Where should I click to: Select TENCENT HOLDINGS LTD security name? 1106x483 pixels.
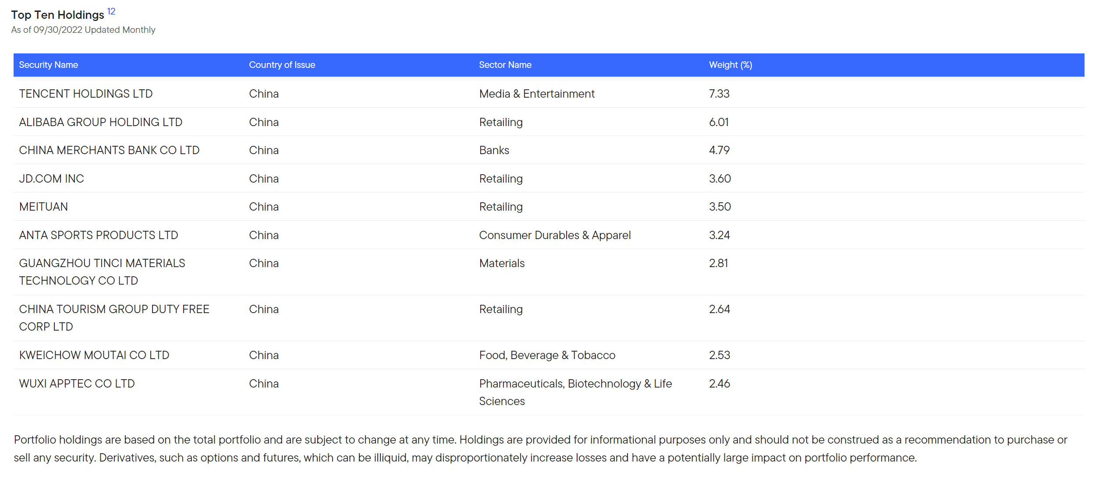86,94
